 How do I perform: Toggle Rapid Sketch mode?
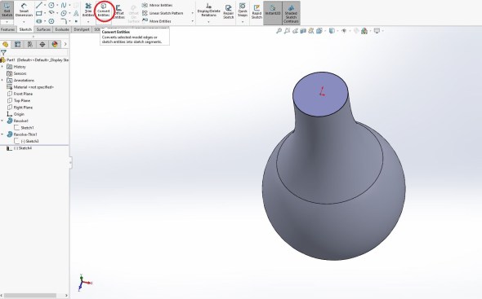[257, 11]
